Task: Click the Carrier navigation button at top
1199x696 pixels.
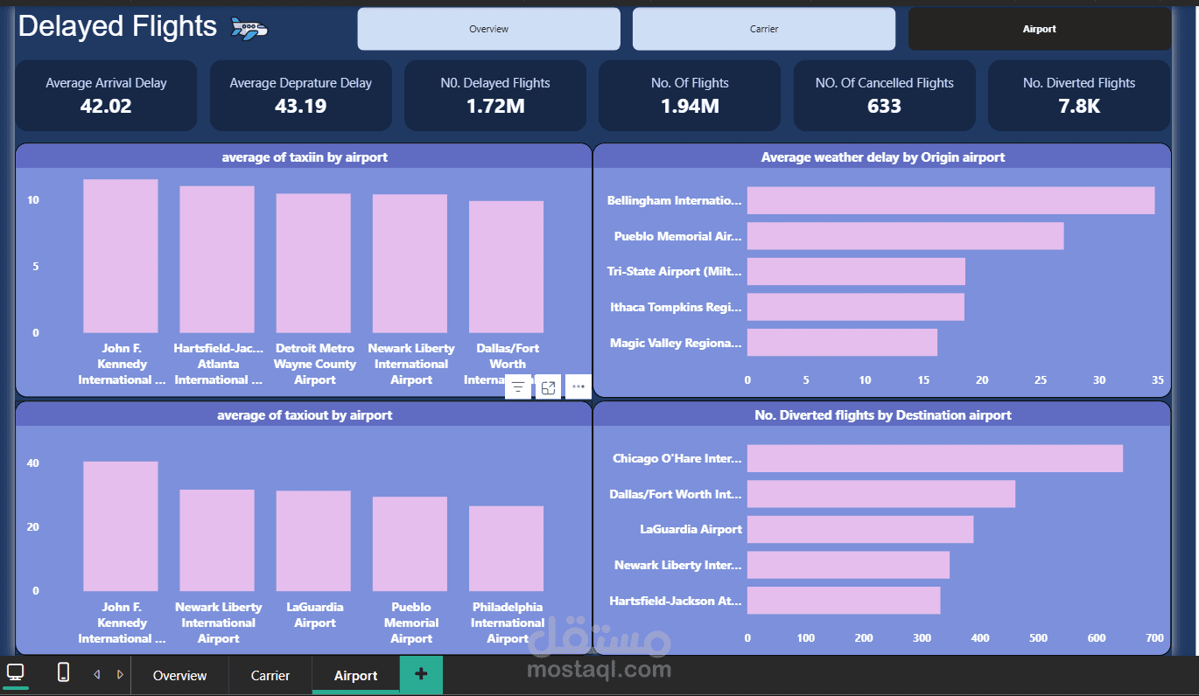Action: [x=762, y=28]
